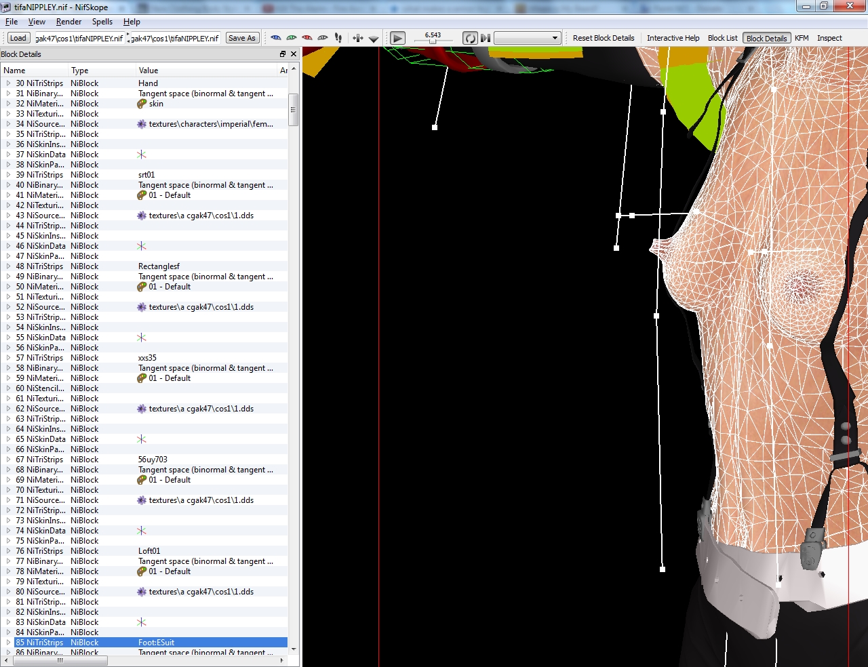Toggle animation Play button
This screenshot has width=868, height=667.
tap(398, 38)
